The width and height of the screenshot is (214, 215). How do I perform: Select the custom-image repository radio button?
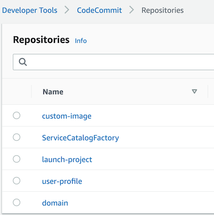coord(17,116)
